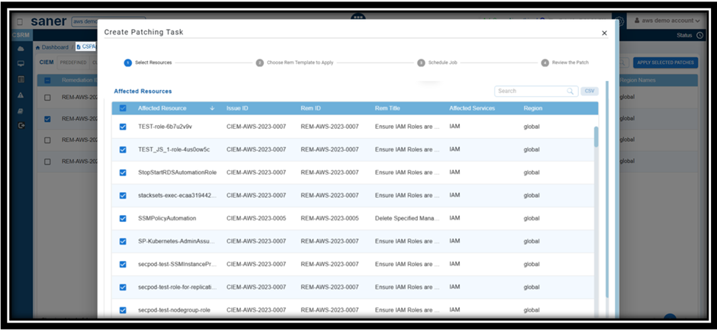
Task: Sort by Rem Title column header
Action: click(387, 108)
